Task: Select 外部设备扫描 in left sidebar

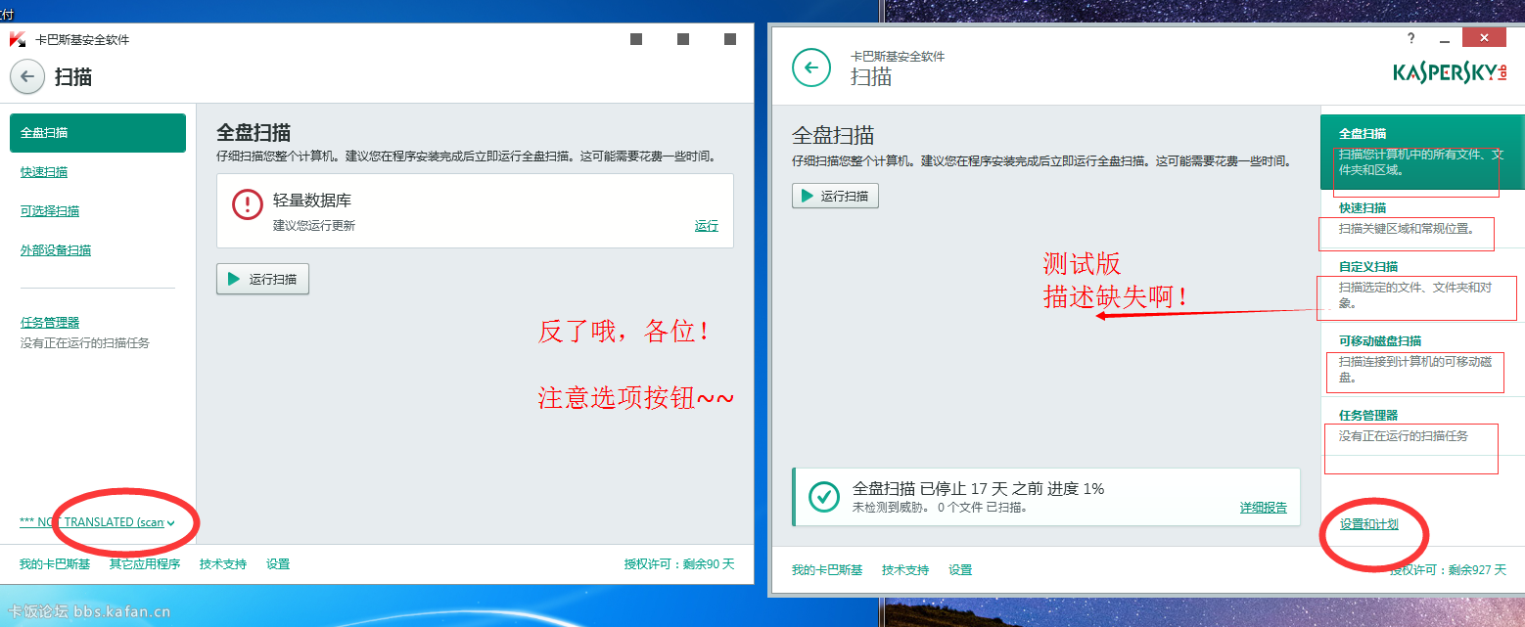Action: tap(56, 250)
